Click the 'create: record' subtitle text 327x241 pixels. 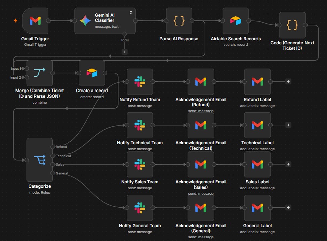92,97
